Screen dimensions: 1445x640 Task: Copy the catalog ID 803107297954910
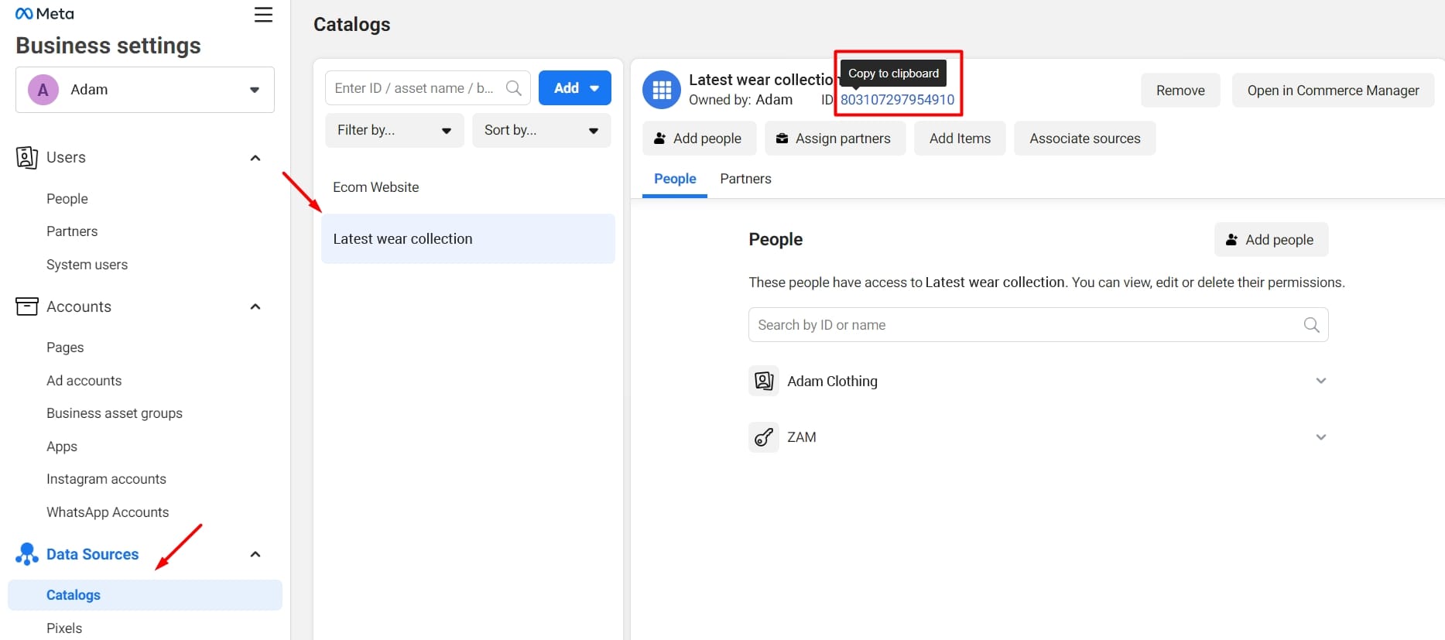[x=897, y=100]
